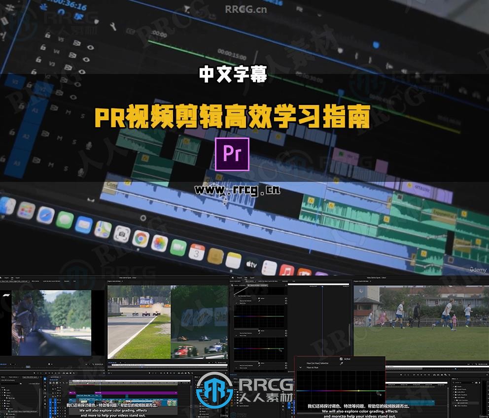
Task: Target the highlighted A2 audio track
Action: [x=26, y=137]
